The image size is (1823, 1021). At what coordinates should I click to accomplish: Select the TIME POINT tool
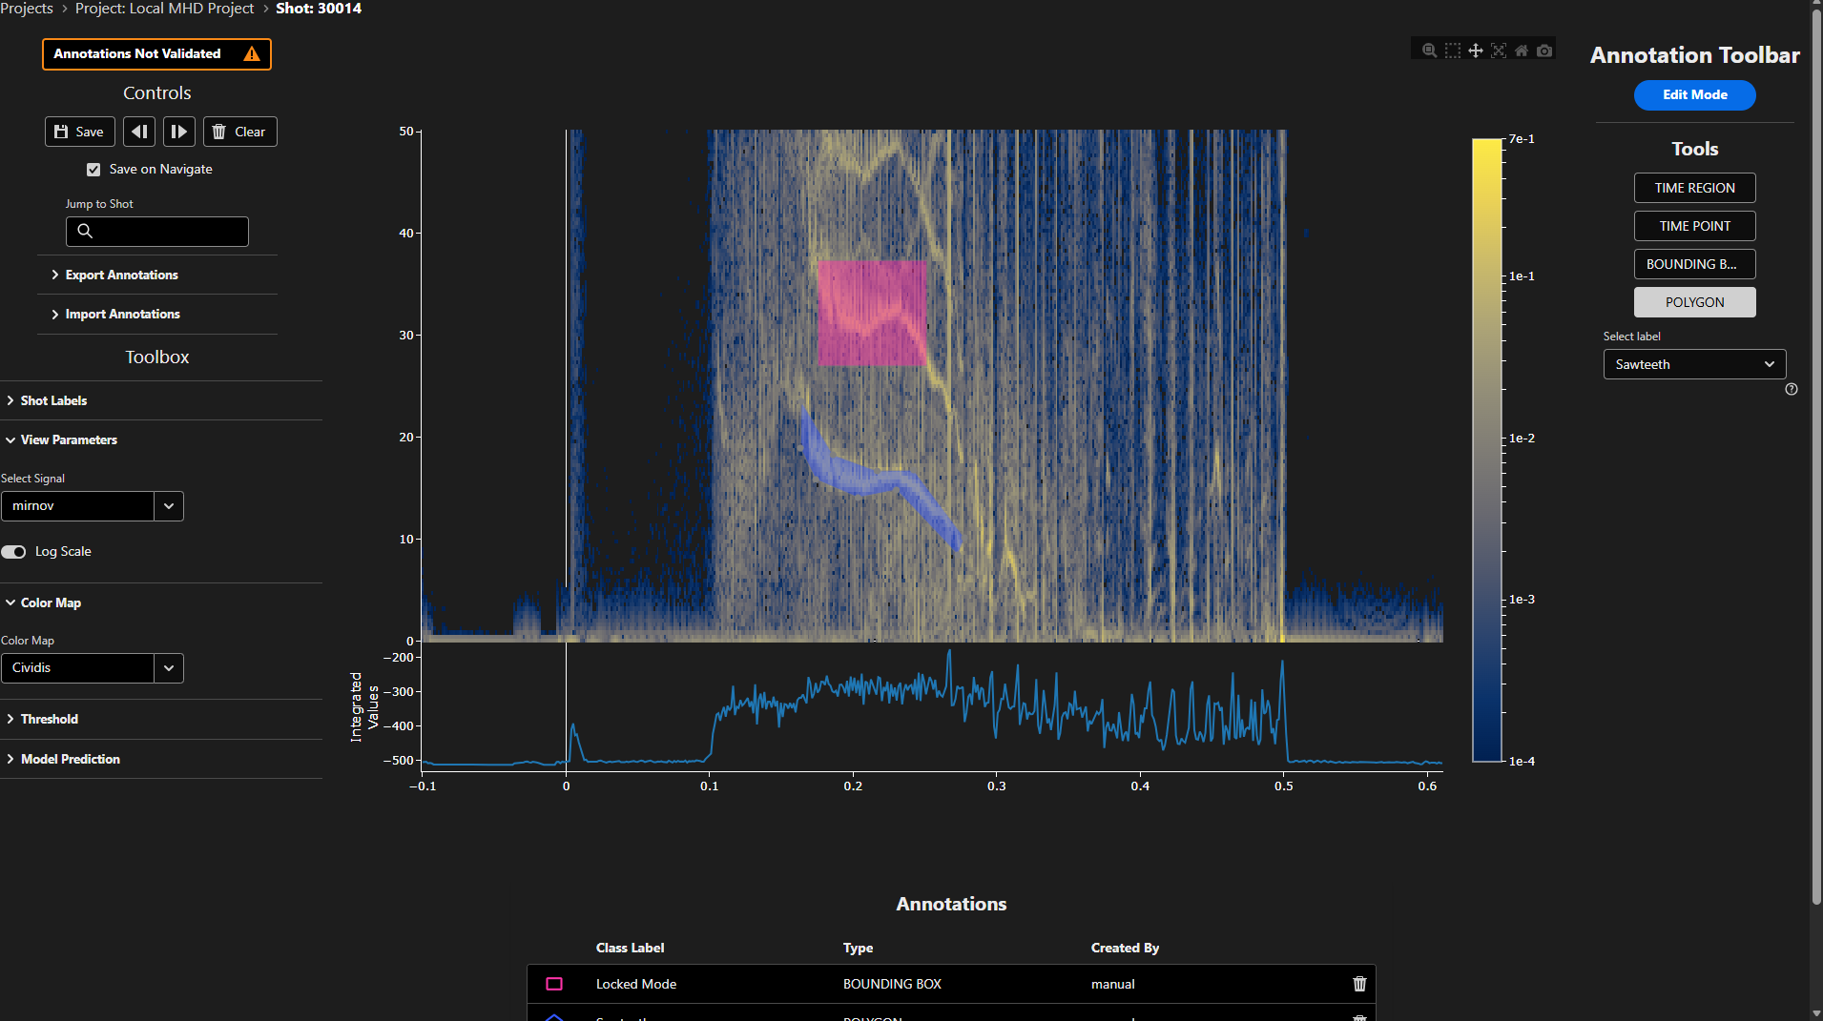pyautogui.click(x=1694, y=226)
